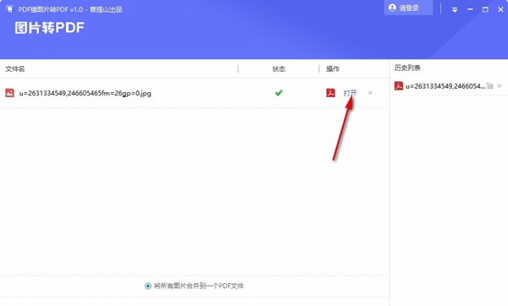Click the 历史列表 panel title
The height and width of the screenshot is (306, 508).
pyautogui.click(x=407, y=68)
